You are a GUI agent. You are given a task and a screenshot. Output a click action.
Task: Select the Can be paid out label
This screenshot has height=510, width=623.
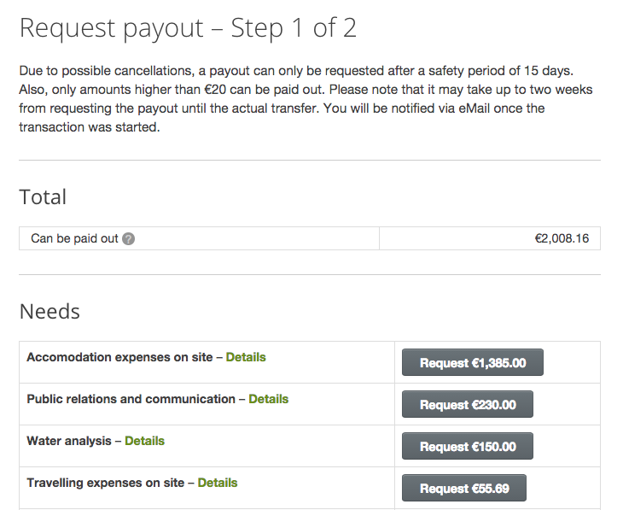[x=74, y=238]
